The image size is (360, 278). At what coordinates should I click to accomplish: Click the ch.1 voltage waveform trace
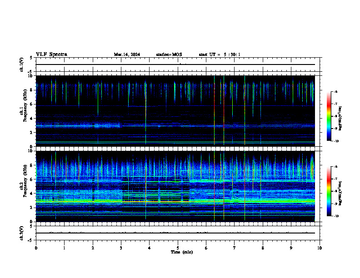pyautogui.click(x=175, y=65)
